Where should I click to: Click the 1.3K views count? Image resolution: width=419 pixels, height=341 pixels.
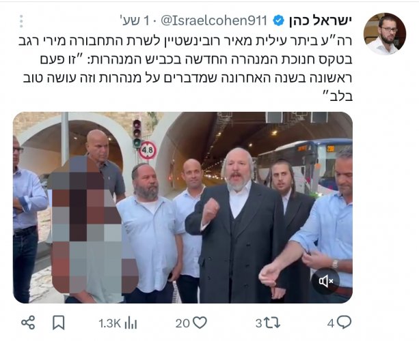click(110, 323)
